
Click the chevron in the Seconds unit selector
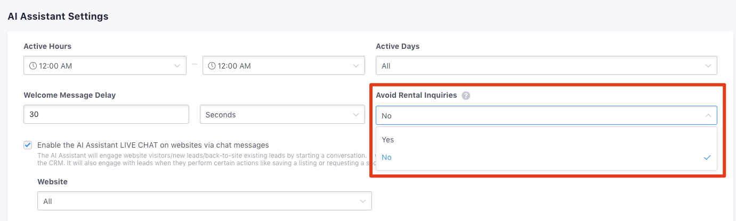point(355,115)
